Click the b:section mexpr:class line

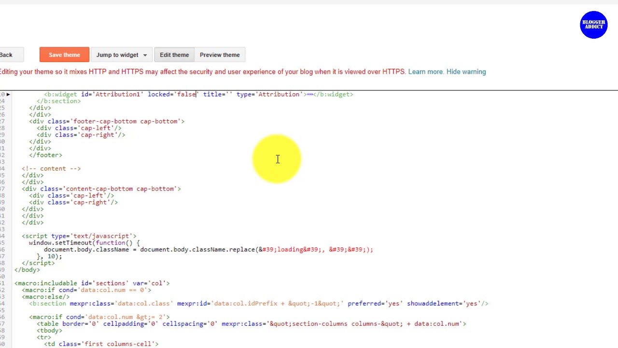tap(259, 304)
